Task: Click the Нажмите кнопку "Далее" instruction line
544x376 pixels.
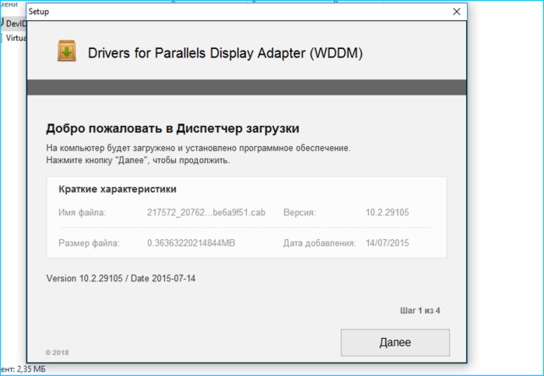Action: click(x=138, y=160)
